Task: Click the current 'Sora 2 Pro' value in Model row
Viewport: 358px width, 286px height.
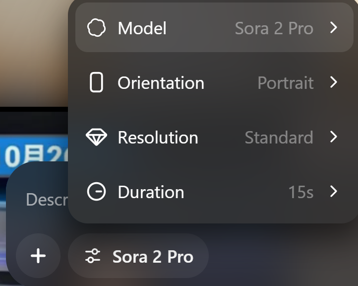Action: point(274,28)
